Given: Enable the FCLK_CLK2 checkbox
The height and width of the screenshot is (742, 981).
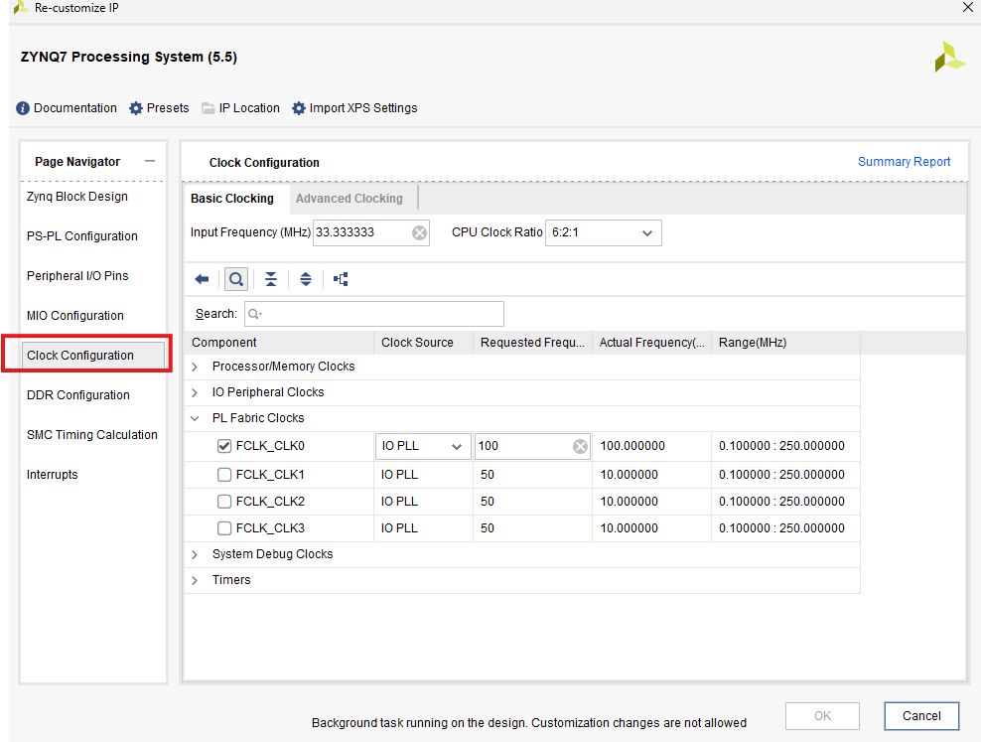Looking at the screenshot, I should (x=224, y=502).
